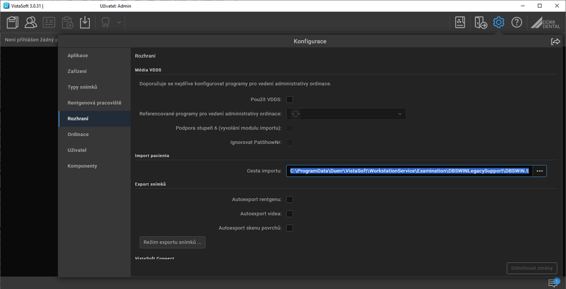Open the clipboard worklist icon
Screen dimensions: 566x289
(13, 23)
